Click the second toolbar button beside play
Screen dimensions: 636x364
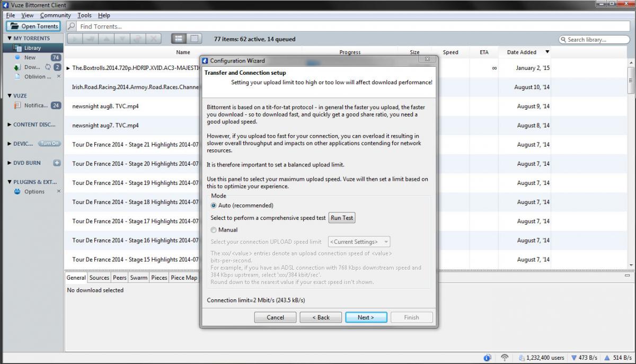coord(91,39)
